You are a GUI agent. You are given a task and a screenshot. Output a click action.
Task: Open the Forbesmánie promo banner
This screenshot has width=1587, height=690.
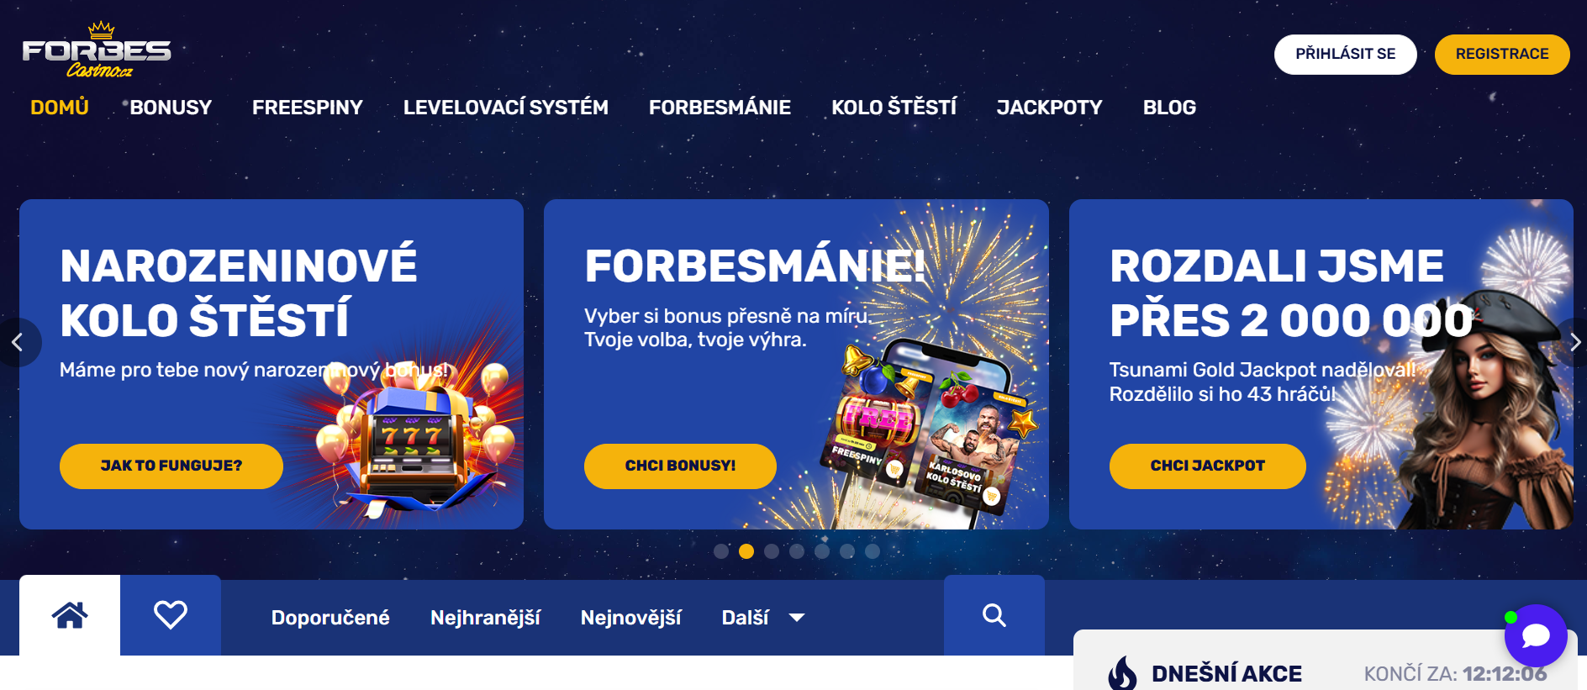796,364
